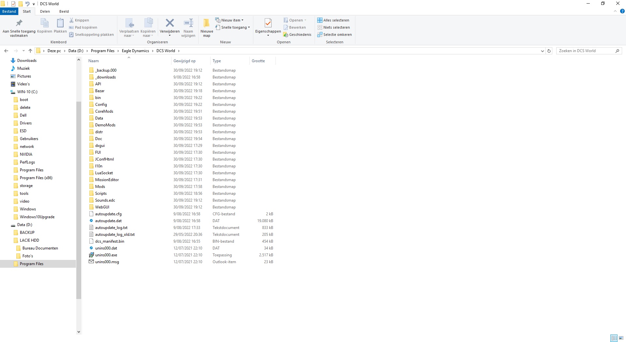
Task: Go up one folder level arrow
Action: 30,51
